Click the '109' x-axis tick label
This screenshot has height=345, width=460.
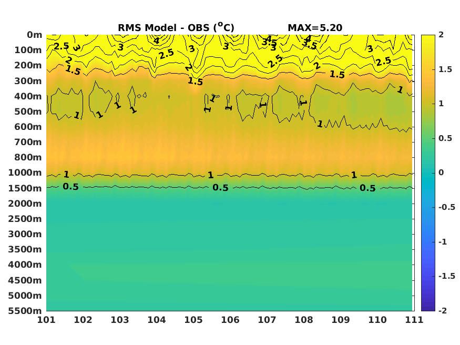click(x=341, y=320)
